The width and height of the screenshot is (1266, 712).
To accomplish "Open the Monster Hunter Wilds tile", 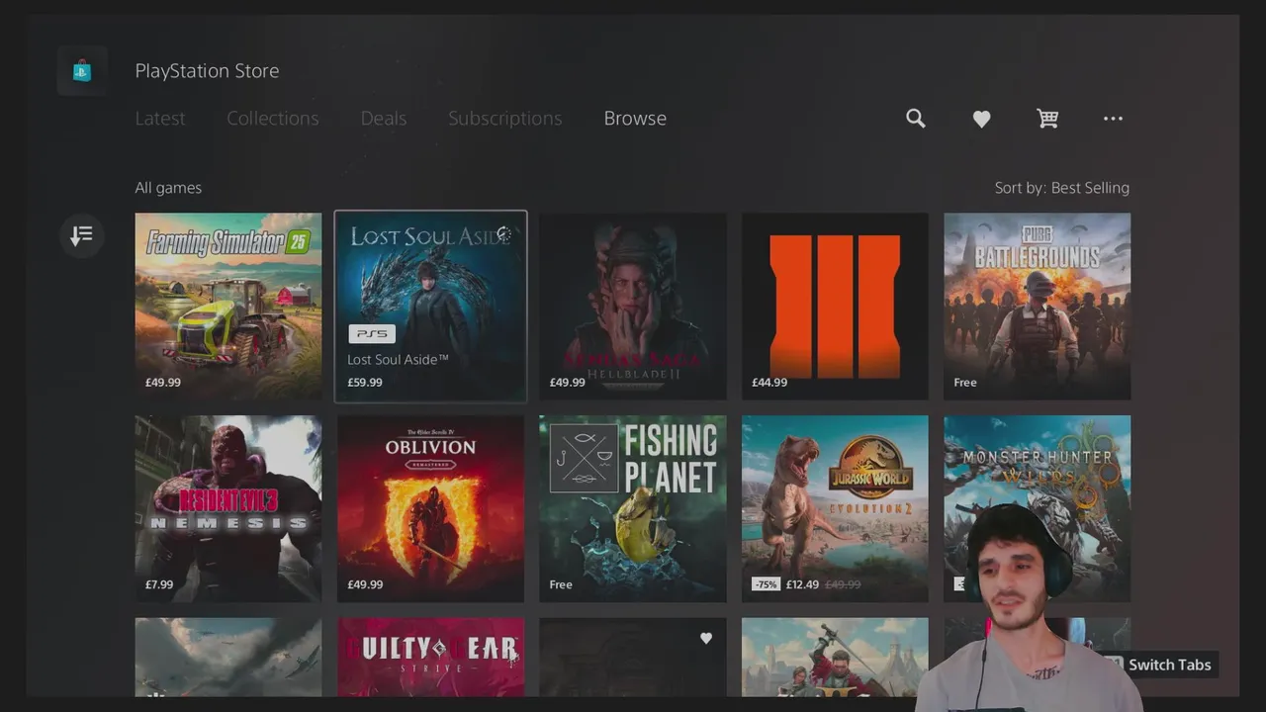I will (x=1037, y=508).
